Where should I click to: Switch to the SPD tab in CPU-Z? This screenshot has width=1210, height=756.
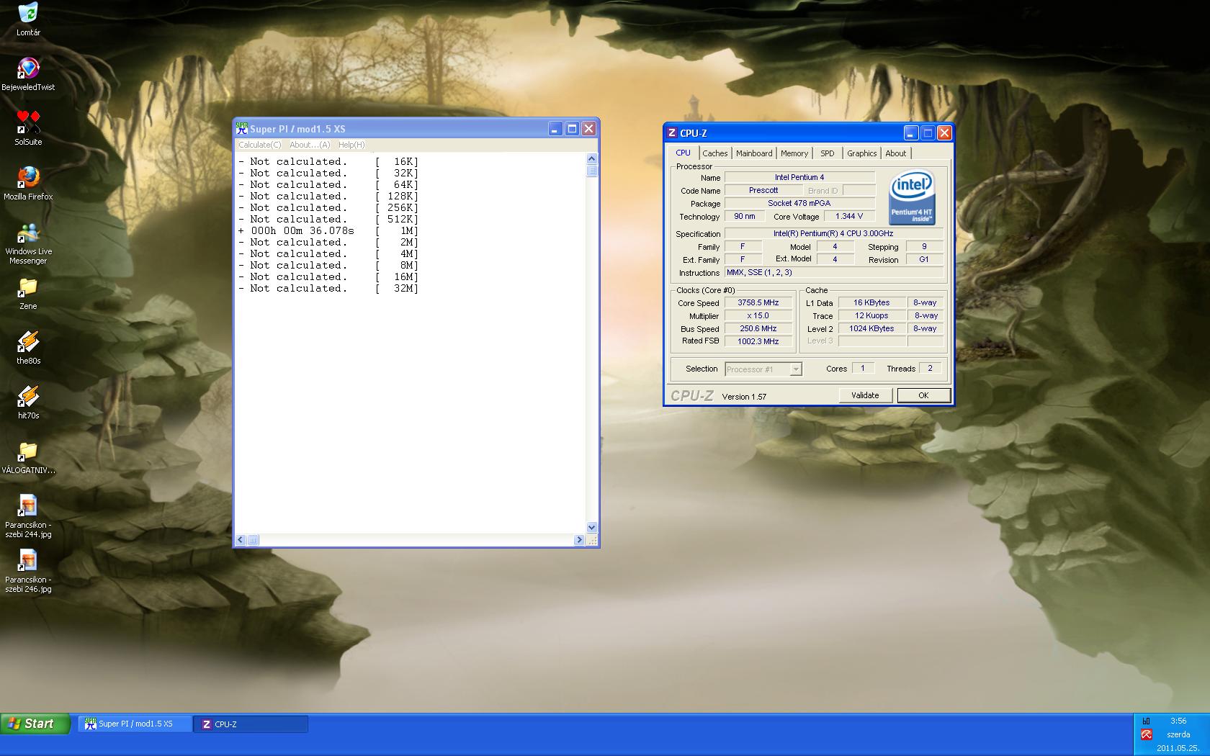(x=828, y=153)
